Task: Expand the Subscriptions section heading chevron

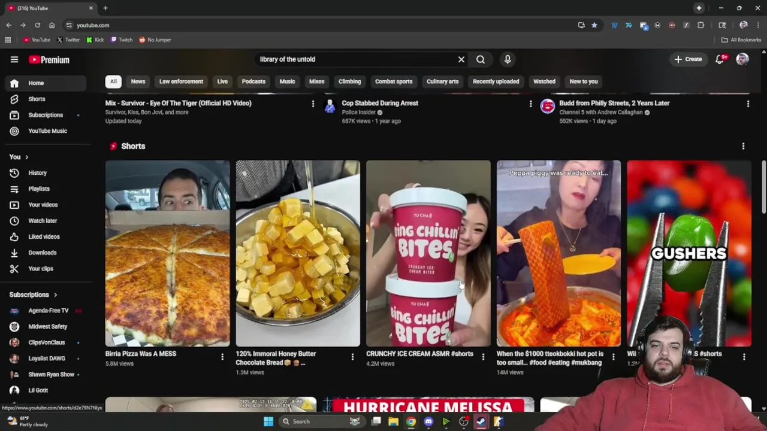Action: (x=56, y=295)
